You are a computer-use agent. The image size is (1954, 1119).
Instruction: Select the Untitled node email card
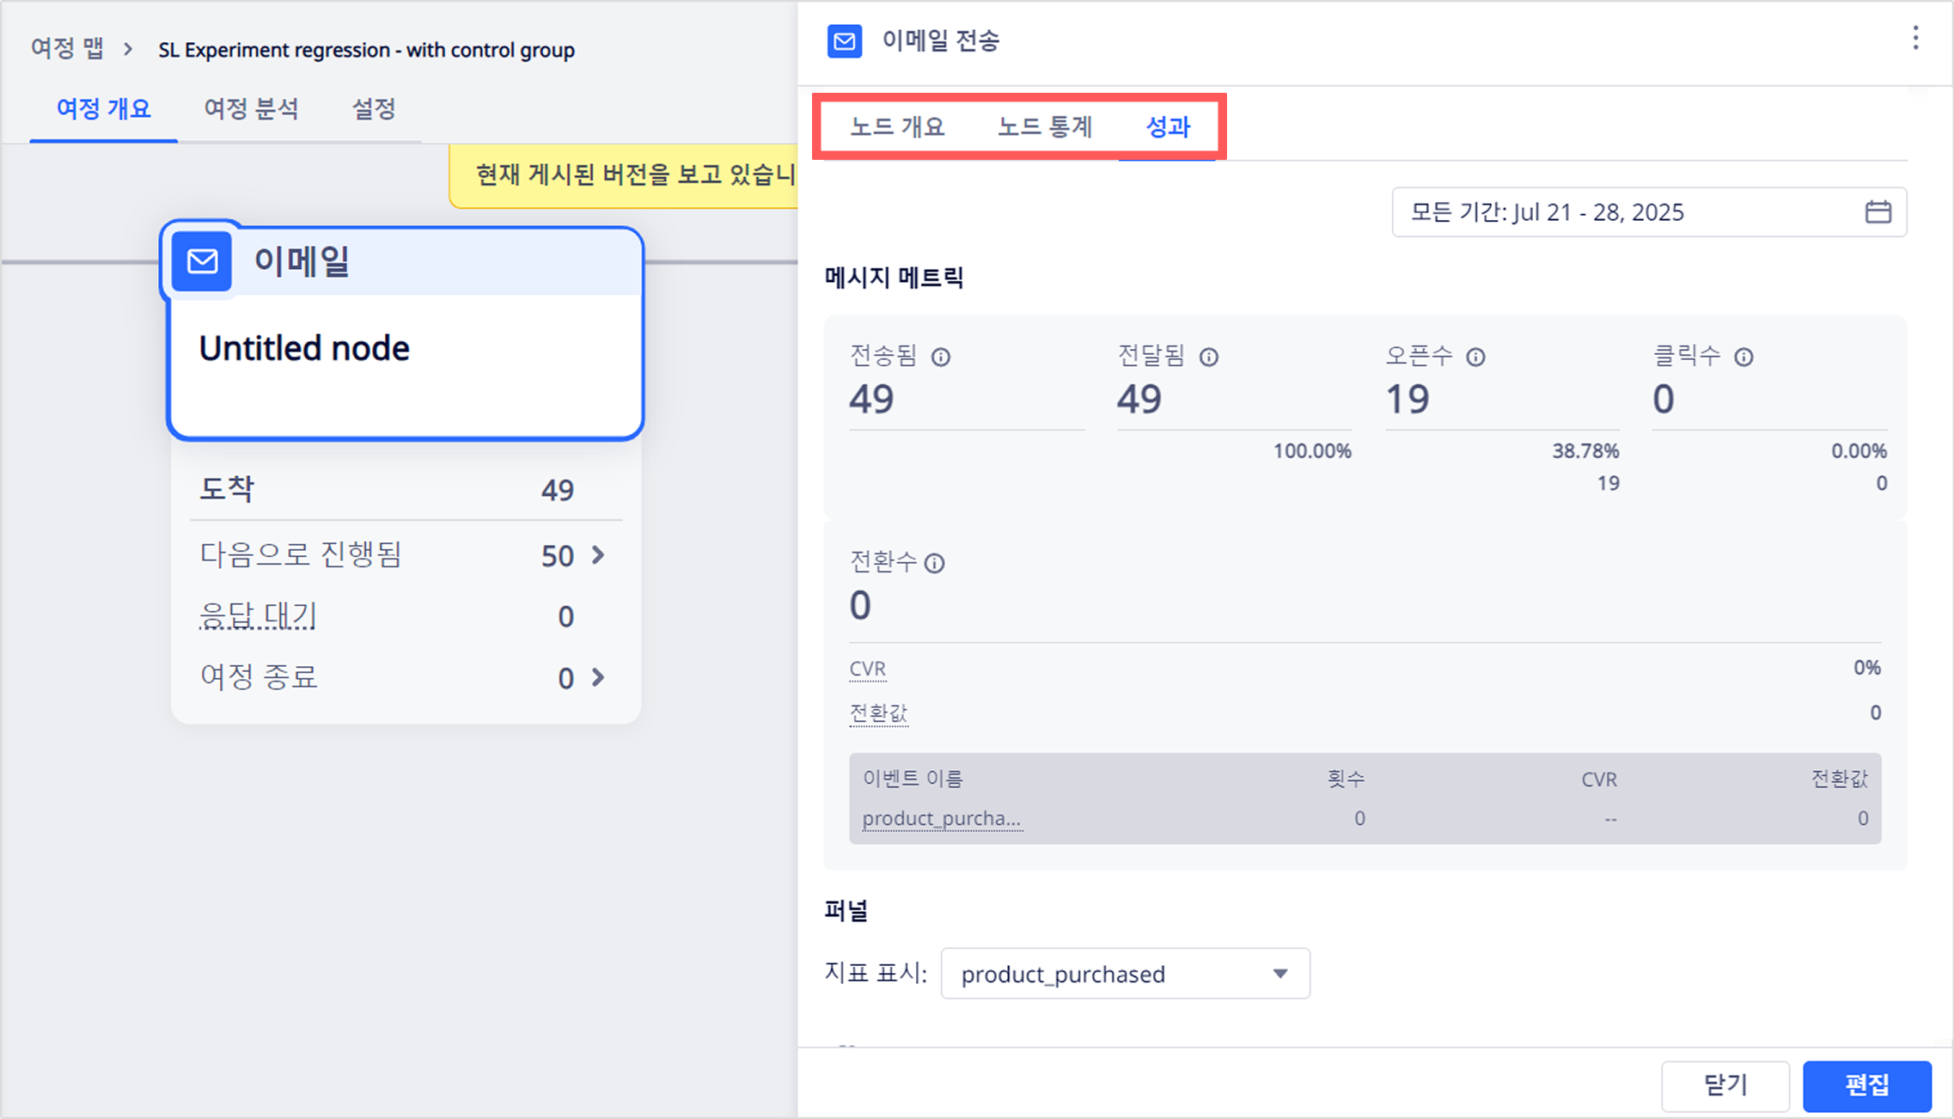pos(406,333)
